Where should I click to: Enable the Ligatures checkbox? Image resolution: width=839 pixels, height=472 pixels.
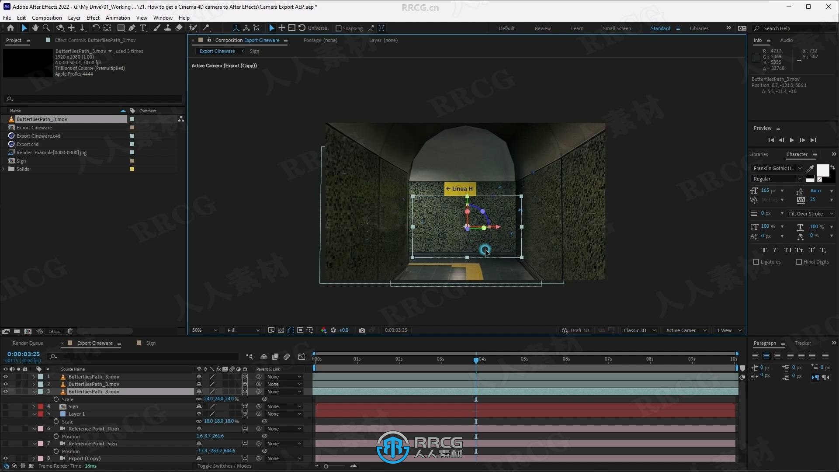(756, 262)
